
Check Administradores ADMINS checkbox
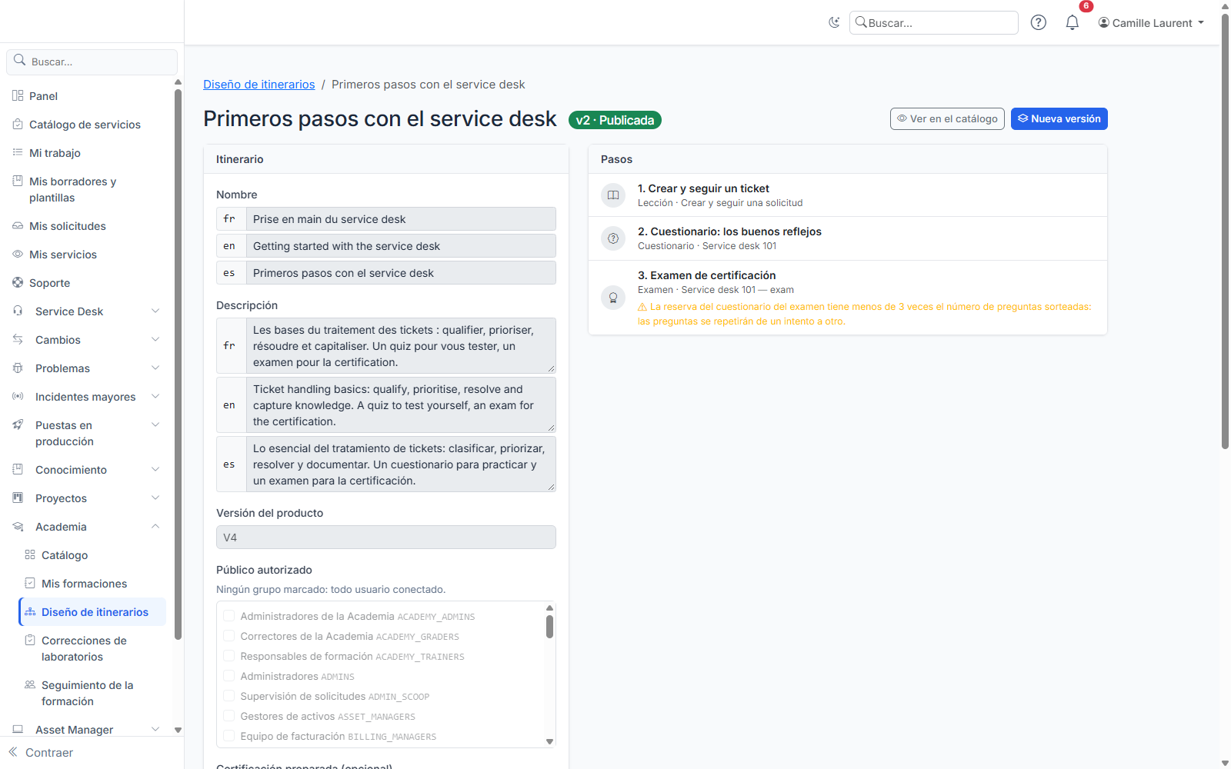(229, 676)
